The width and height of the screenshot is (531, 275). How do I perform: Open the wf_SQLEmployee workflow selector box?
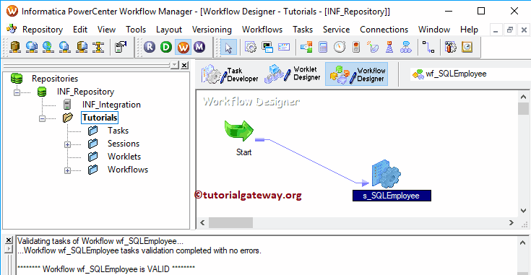pyautogui.click(x=471, y=74)
